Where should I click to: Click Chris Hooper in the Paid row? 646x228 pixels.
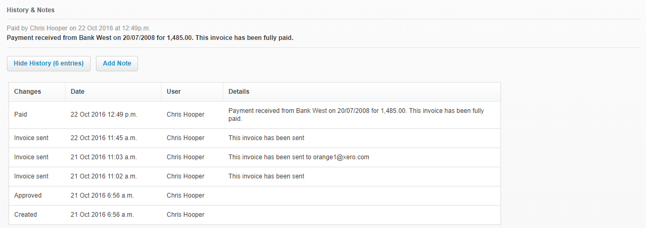pyautogui.click(x=185, y=115)
